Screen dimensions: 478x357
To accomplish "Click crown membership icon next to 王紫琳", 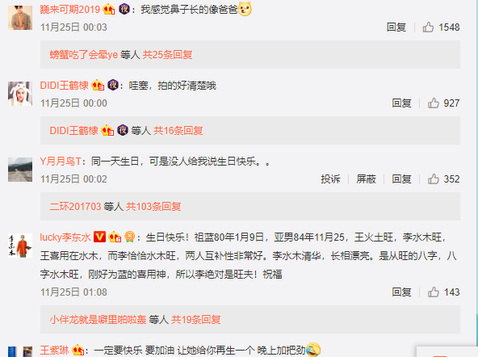I will tap(78, 350).
